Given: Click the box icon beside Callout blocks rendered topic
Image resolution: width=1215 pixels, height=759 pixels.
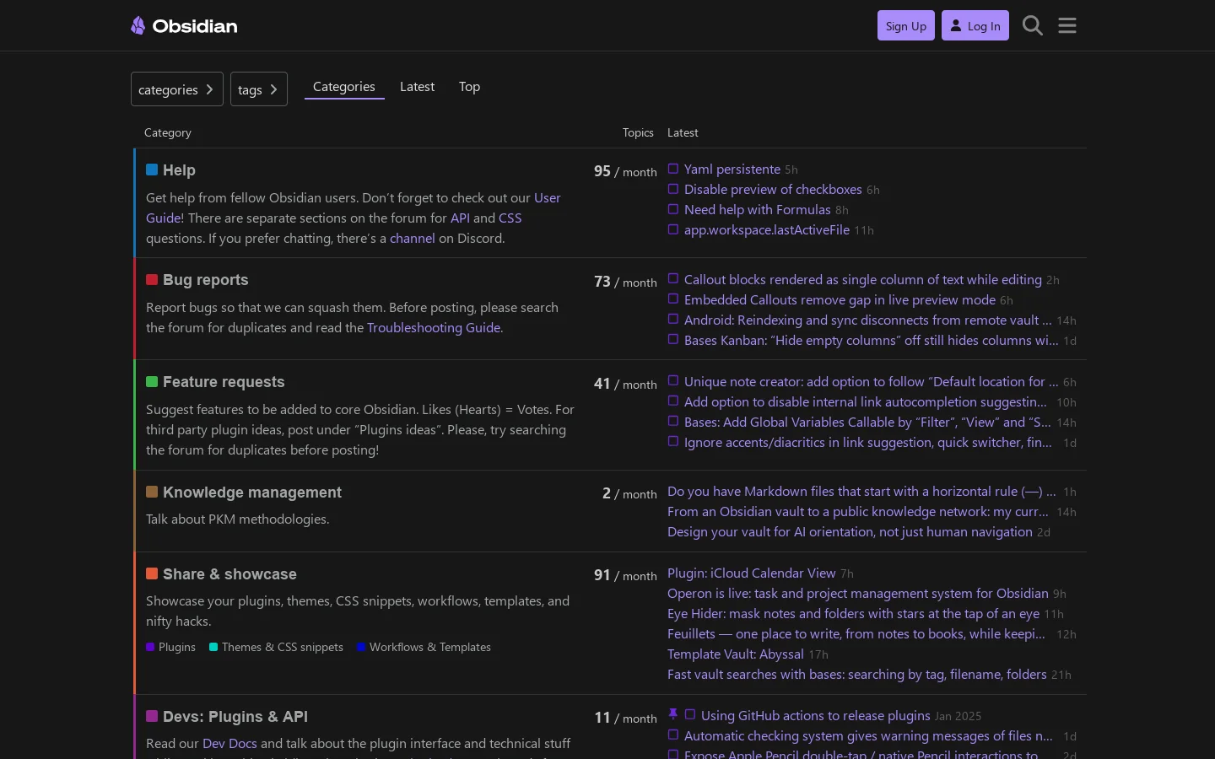Looking at the screenshot, I should 673,278.
